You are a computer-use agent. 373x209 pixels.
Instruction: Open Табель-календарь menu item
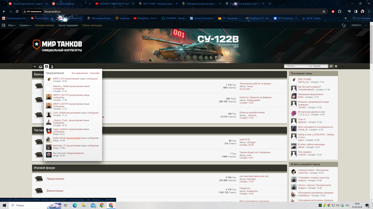click(x=92, y=25)
